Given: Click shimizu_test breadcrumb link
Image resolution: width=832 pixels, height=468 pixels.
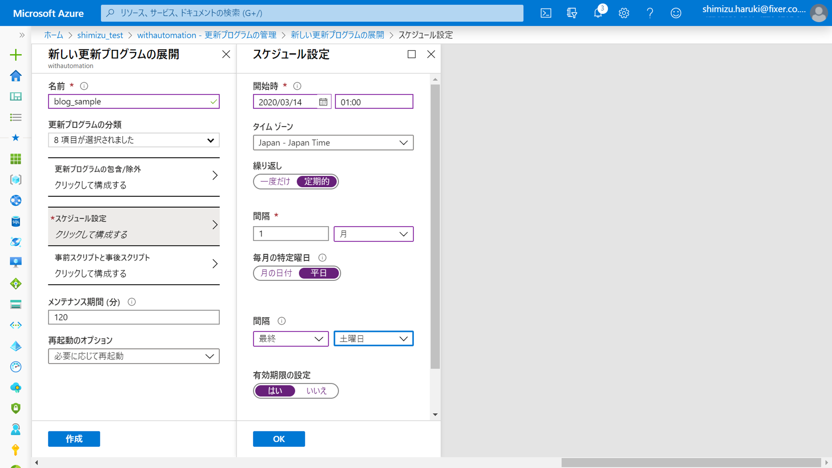Looking at the screenshot, I should (100, 35).
